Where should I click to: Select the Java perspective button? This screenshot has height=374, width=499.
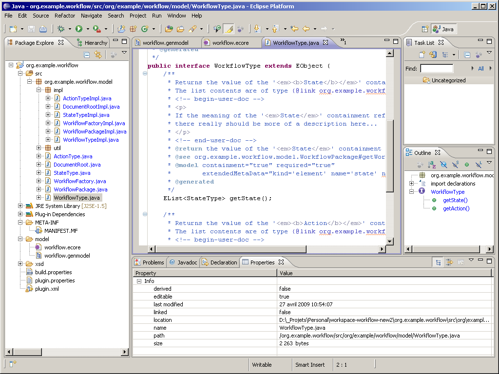point(443,29)
